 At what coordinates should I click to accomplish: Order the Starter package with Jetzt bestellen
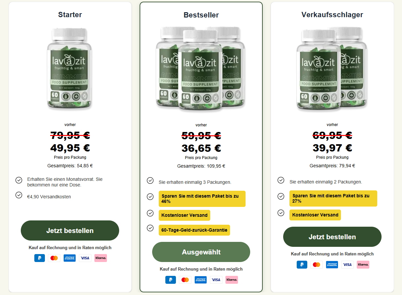point(70,231)
